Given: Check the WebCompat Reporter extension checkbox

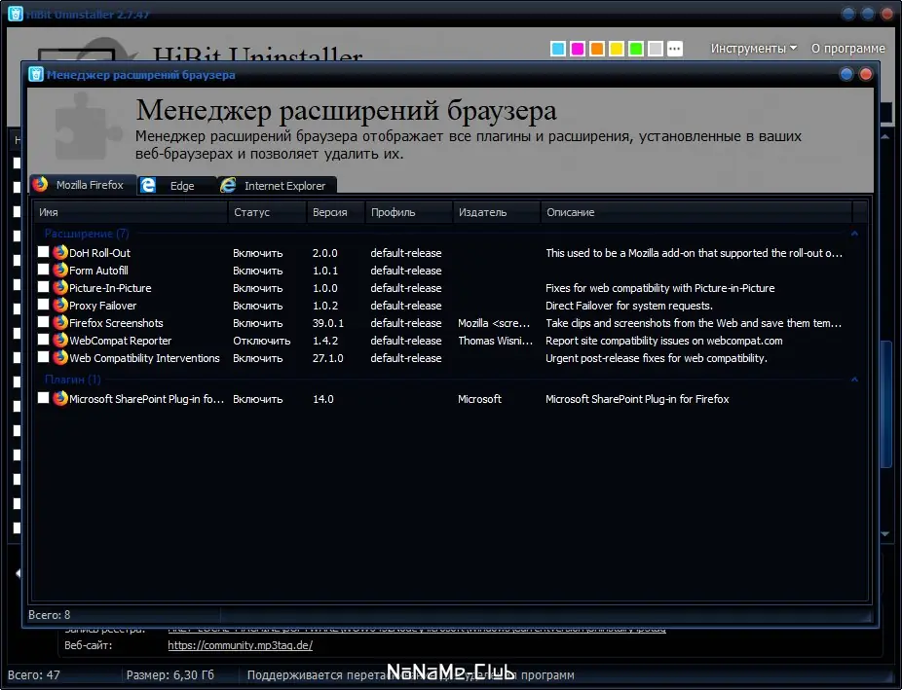Looking at the screenshot, I should point(43,339).
